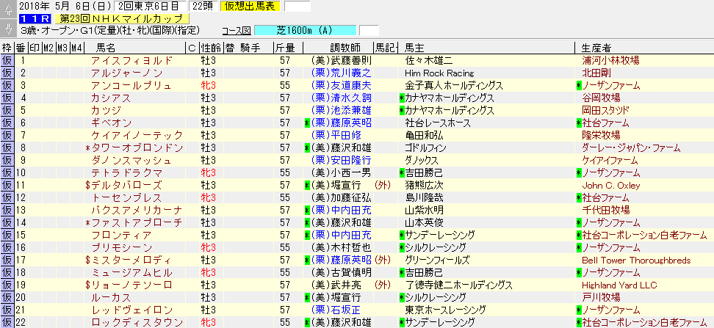Screen dimensions: 714x328
Task: Click the empty box next to 仮想出馬表
Action: point(297,7)
